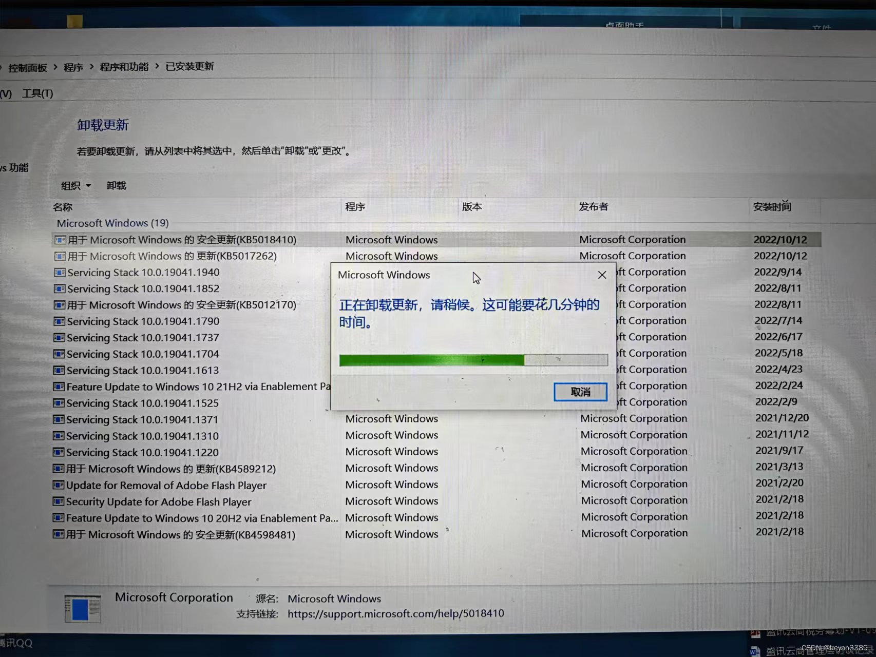Cancel the update uninstall with 取消

[580, 392]
